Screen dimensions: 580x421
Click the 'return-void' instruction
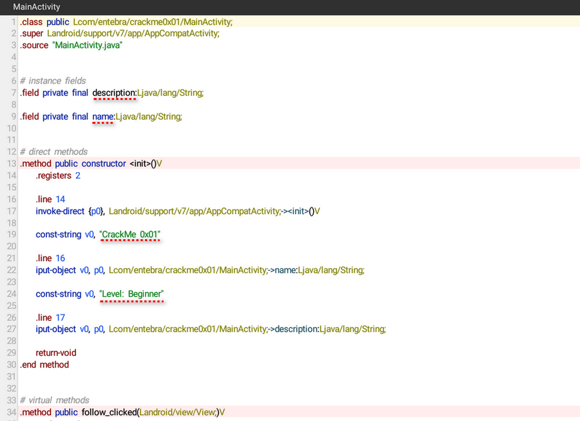point(56,353)
